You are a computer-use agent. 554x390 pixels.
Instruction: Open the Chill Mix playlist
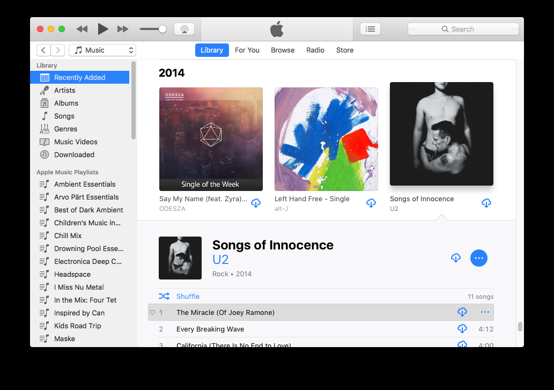[80, 236]
